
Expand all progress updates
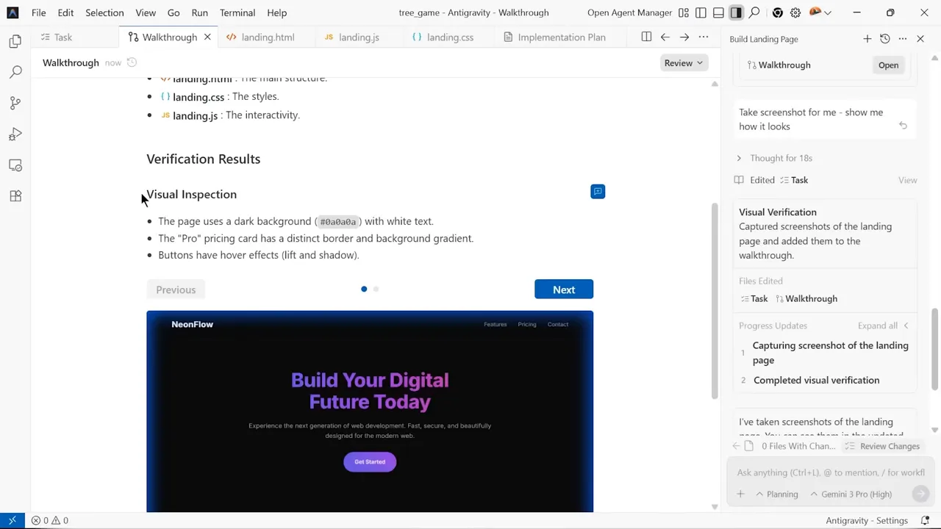[883, 325]
